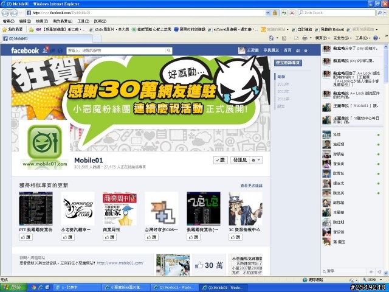This screenshot has width=389, height=292.
Task: Click the 30 萬 likes tile
Action: pyautogui.click(x=209, y=265)
